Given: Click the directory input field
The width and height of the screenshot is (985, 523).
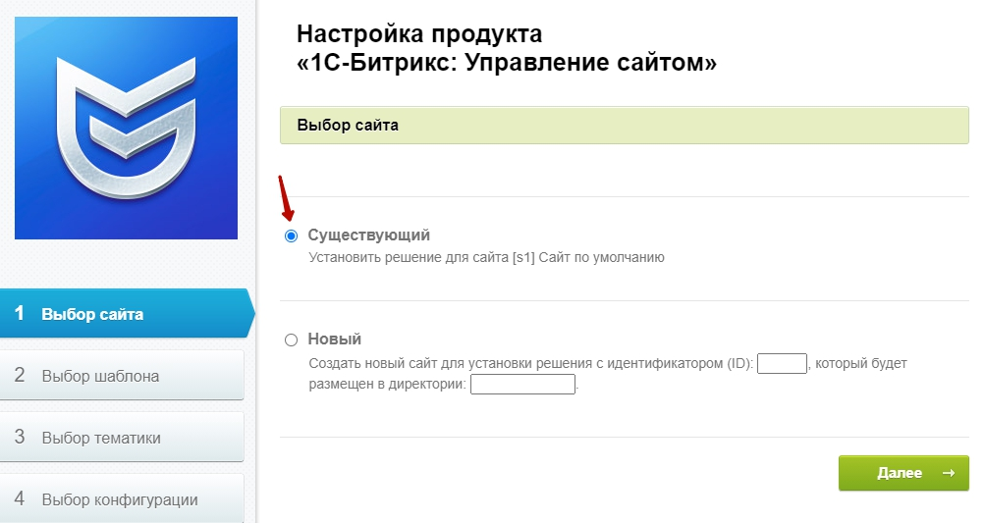Looking at the screenshot, I should [522, 385].
